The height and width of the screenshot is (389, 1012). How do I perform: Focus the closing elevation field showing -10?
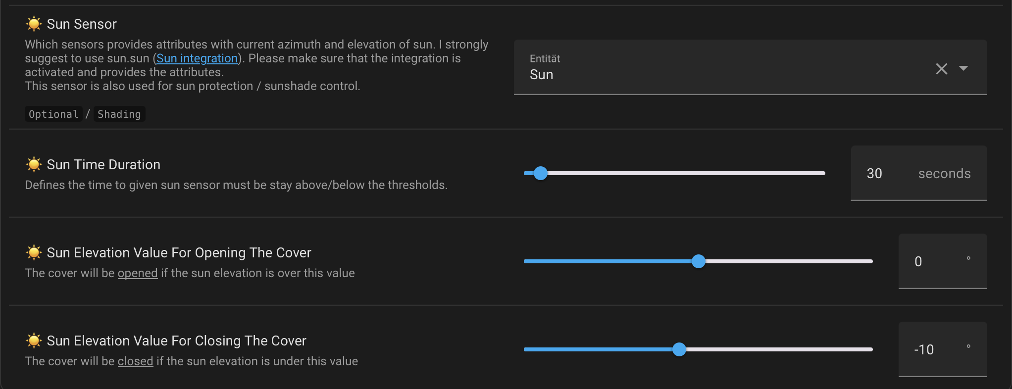coord(926,349)
